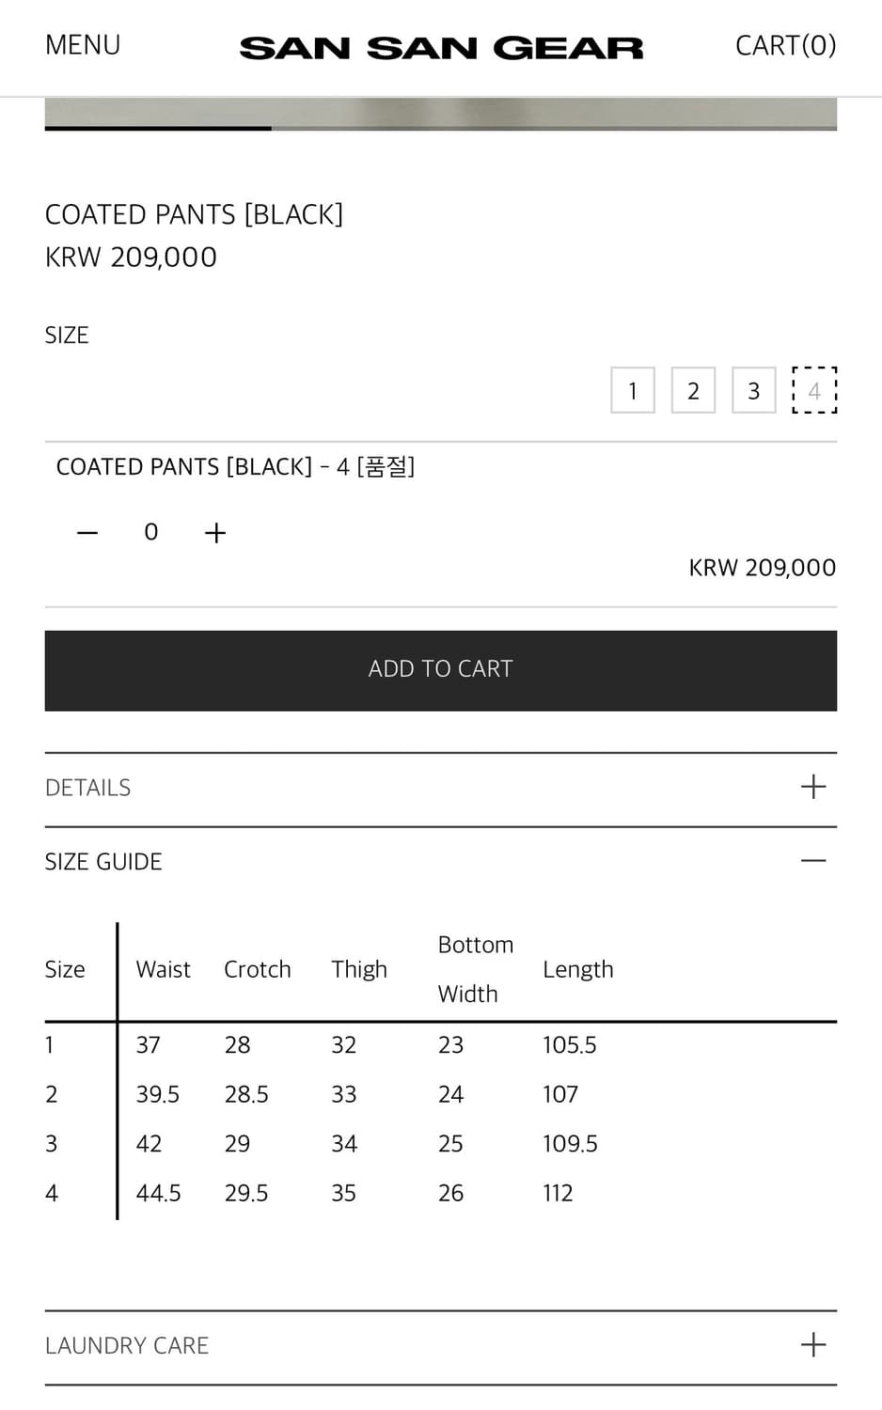Open the MENU navigation
The image size is (882, 1410).
(83, 44)
